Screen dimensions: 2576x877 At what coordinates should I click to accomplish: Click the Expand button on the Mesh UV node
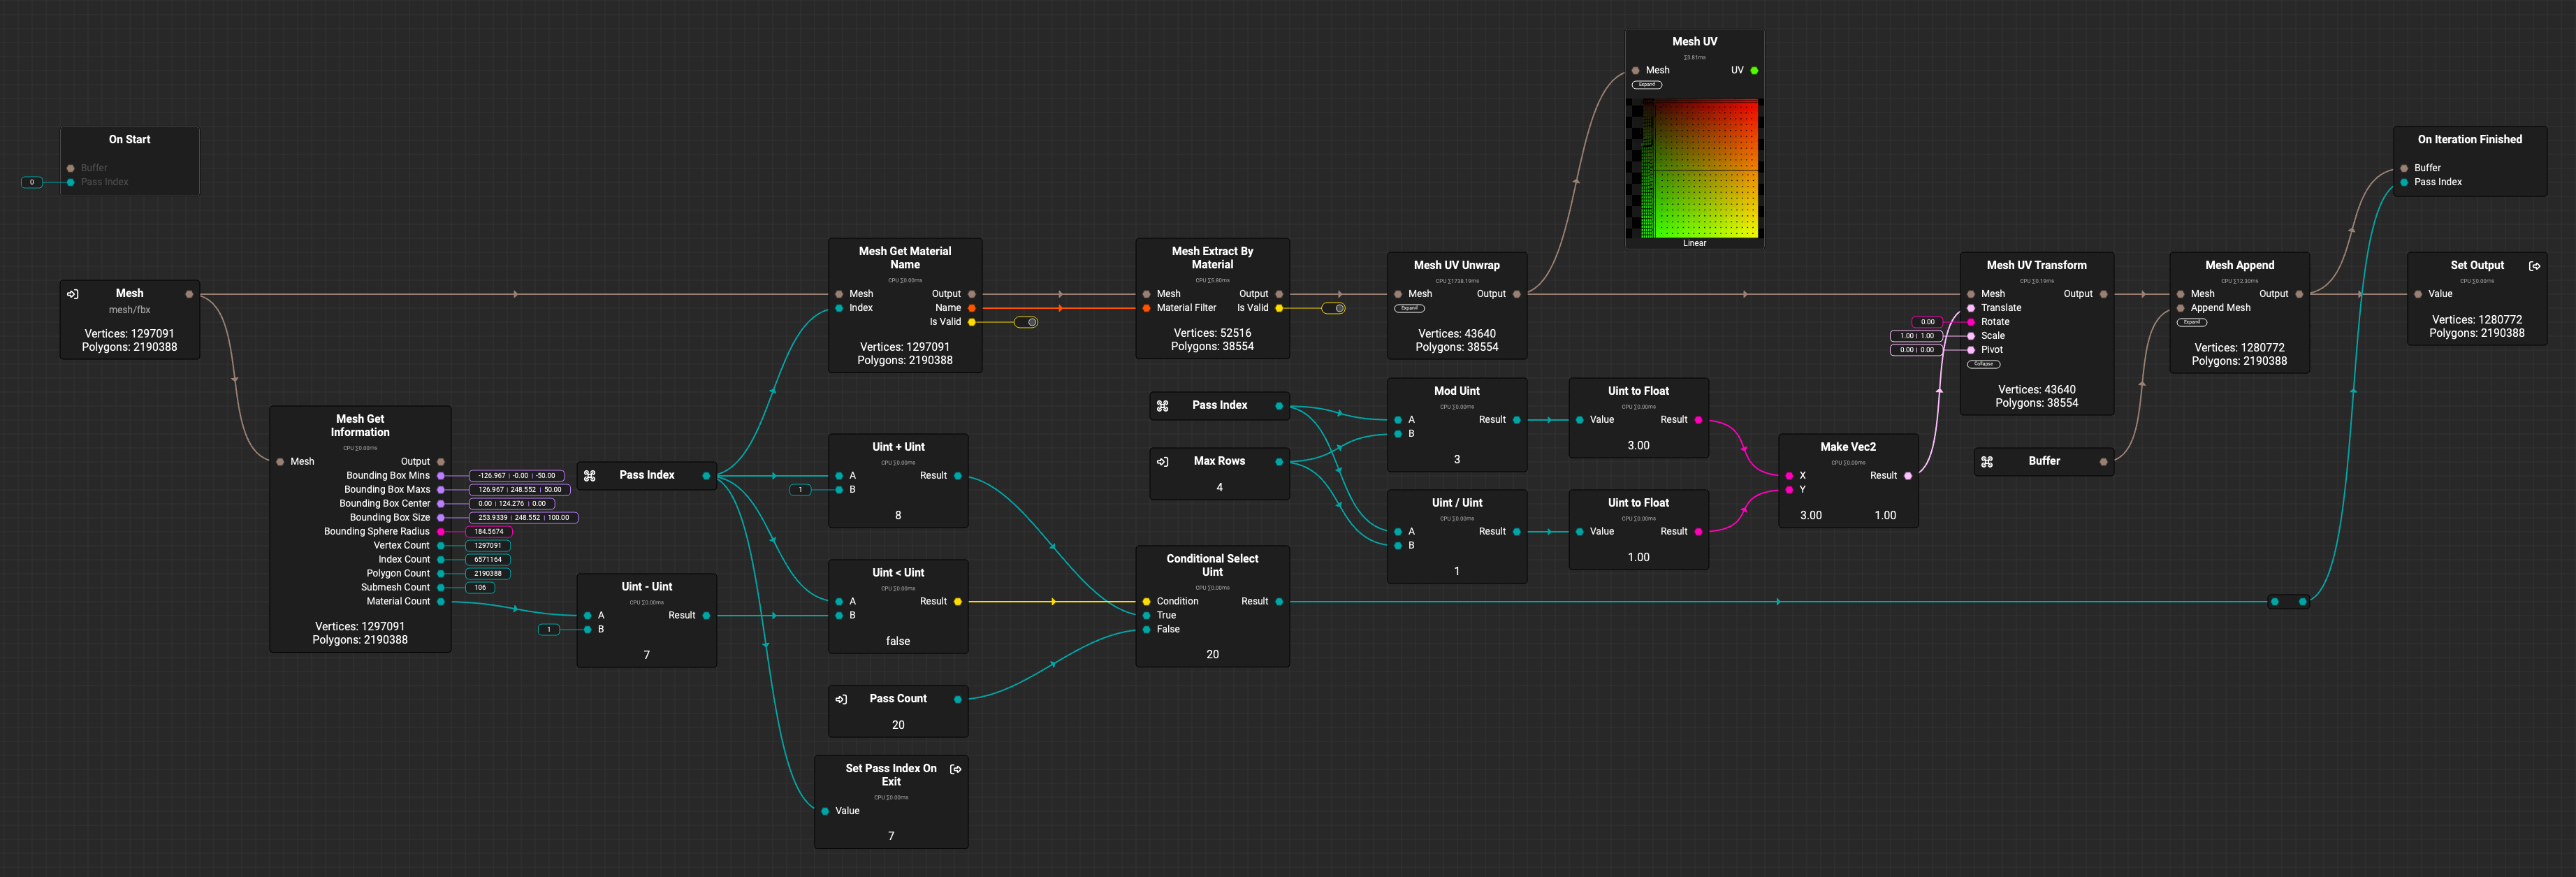click(1646, 85)
